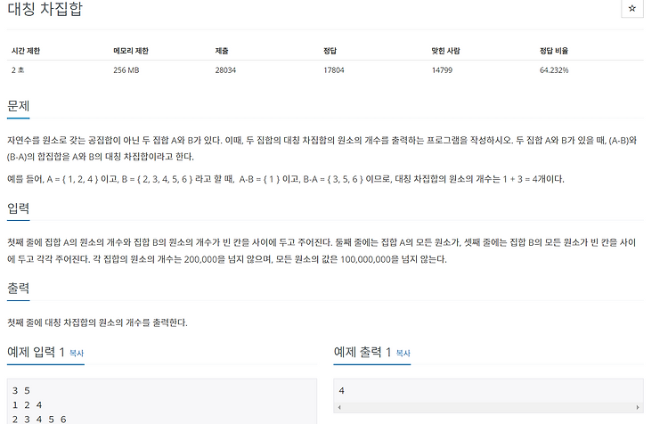Click the 출력 section heading
The image size is (668, 424).
tap(19, 288)
